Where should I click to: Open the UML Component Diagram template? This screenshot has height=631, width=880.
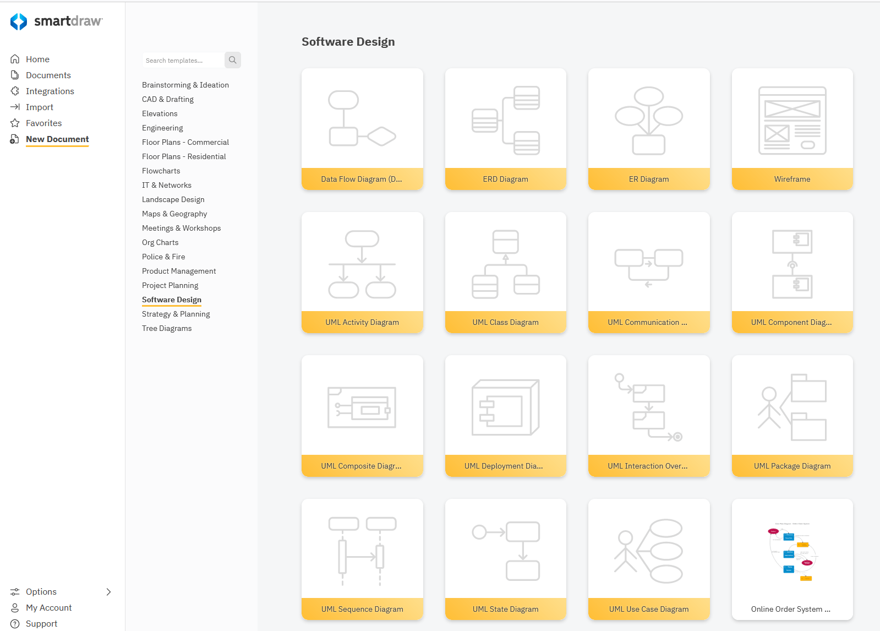792,273
